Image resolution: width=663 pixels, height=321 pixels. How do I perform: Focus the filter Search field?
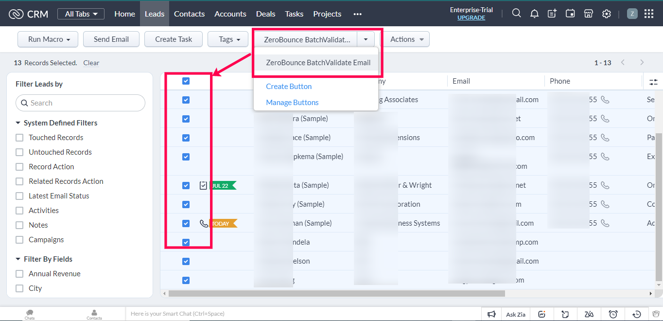click(81, 103)
